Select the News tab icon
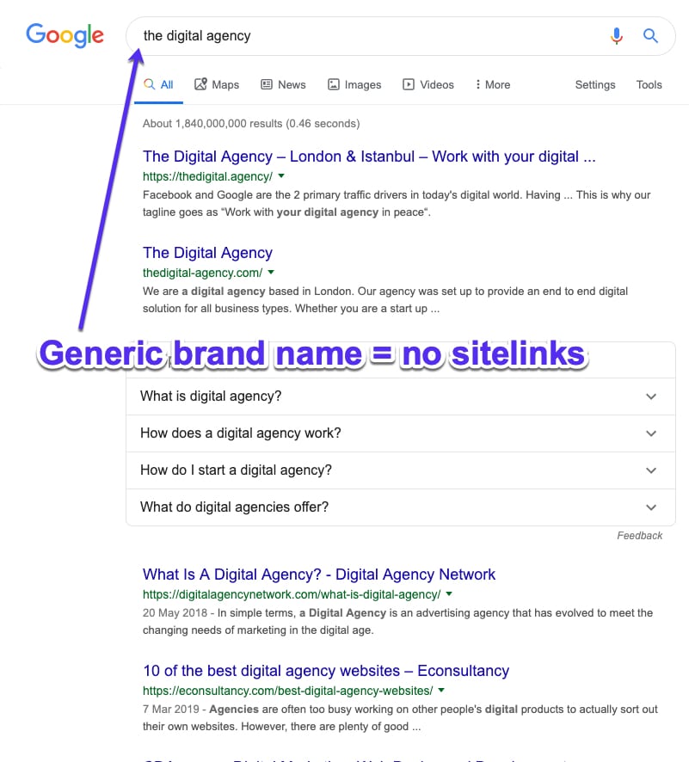The image size is (689, 762). click(268, 83)
